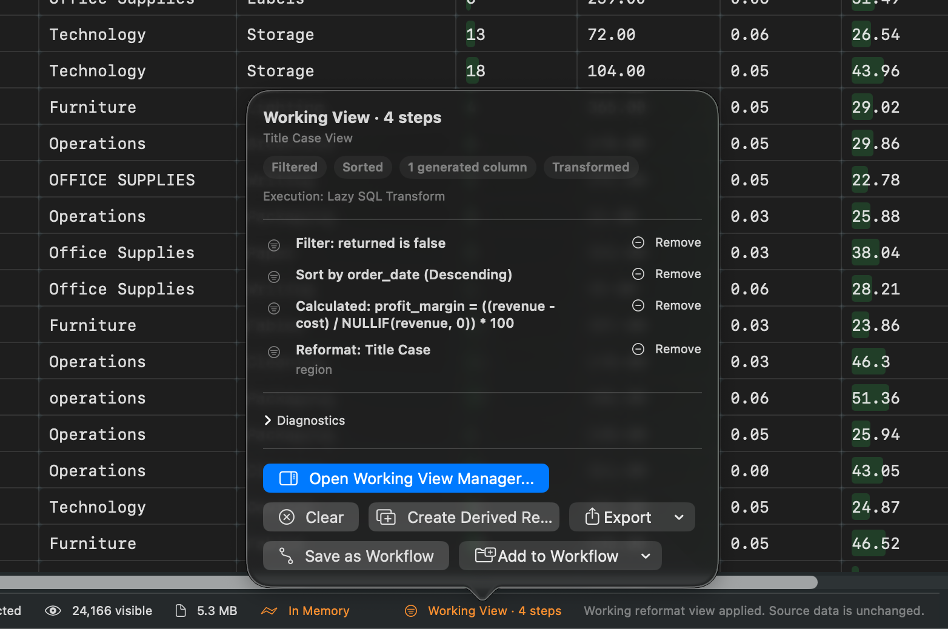This screenshot has width=948, height=629.
Task: Click the 1 generated column tag
Action: 467,167
